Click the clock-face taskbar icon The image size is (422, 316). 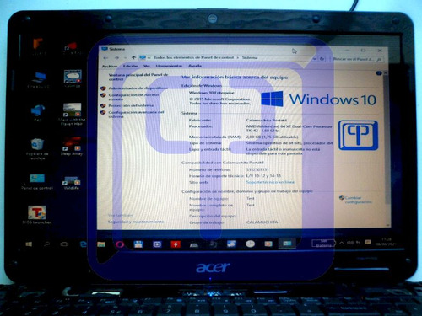tap(250, 244)
